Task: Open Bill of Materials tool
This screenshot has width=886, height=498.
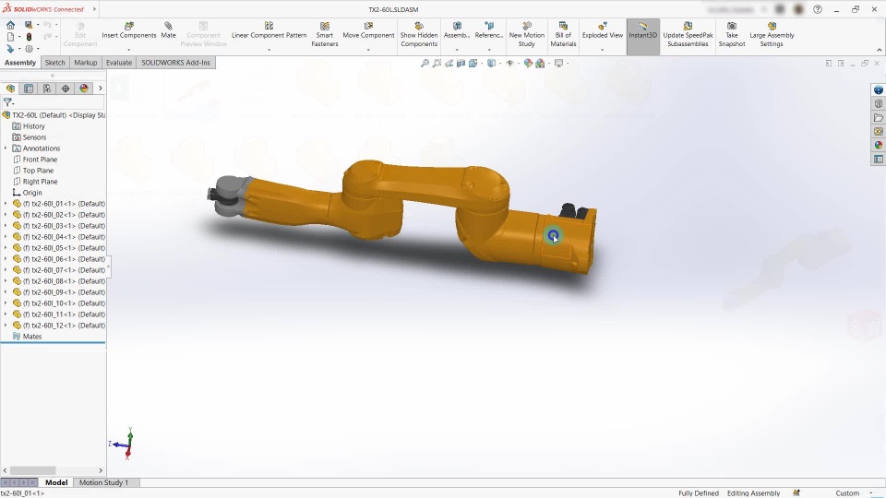Action: [x=563, y=34]
